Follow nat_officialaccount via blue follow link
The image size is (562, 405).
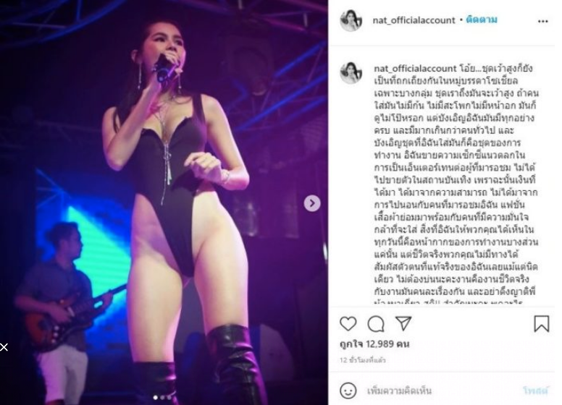pos(482,20)
